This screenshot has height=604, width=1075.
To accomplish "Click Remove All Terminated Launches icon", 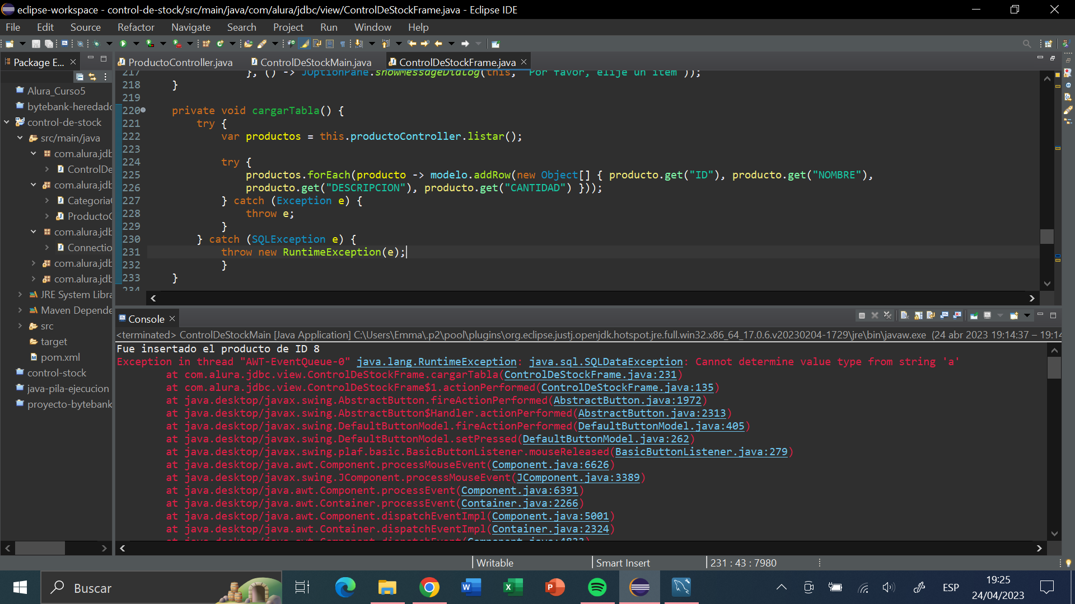I will pyautogui.click(x=887, y=315).
